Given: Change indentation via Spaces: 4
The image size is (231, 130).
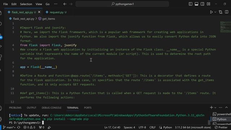Looking at the screenshot, I should coord(129,127).
